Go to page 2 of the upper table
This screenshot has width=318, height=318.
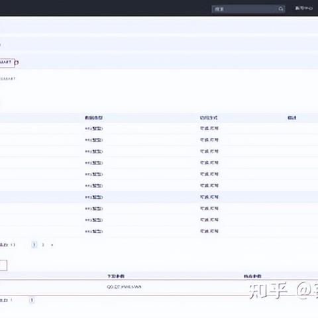[x=43, y=244]
